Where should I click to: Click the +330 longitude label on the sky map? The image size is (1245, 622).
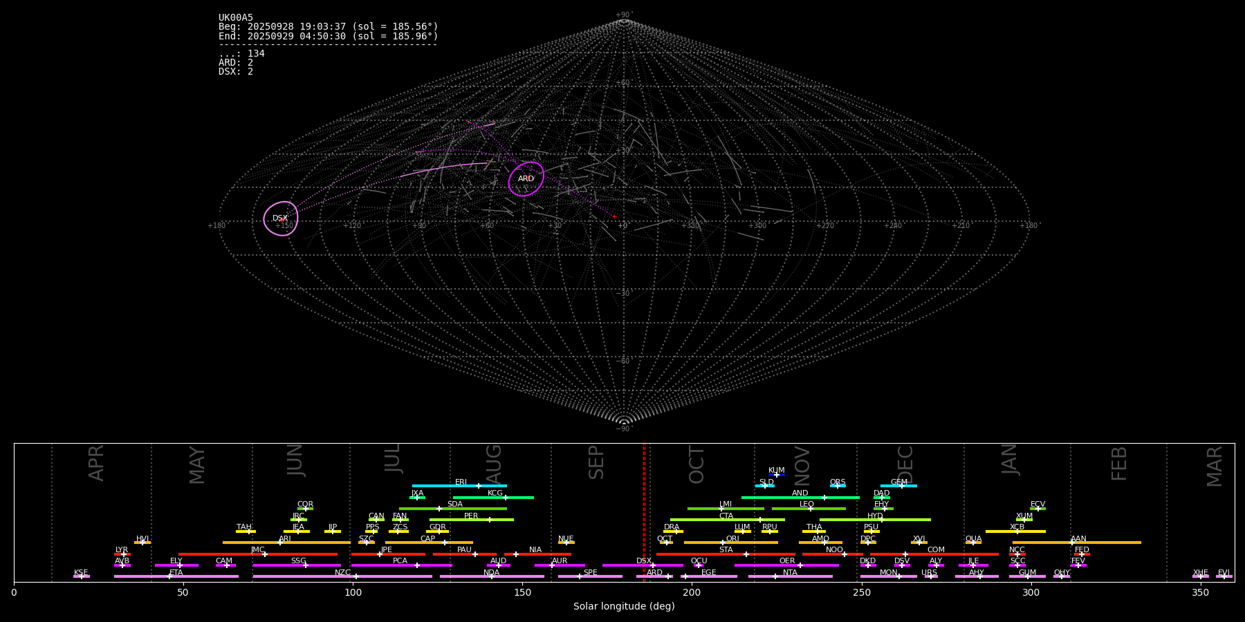pyautogui.click(x=690, y=226)
